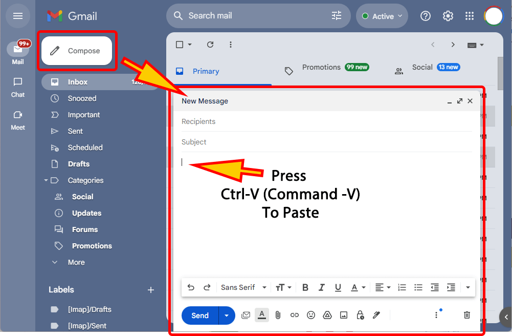The image size is (512, 336).
Task: Click the Subject field
Action: pos(326,142)
